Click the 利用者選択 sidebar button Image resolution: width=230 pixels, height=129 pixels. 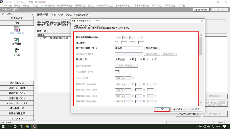click(17, 18)
